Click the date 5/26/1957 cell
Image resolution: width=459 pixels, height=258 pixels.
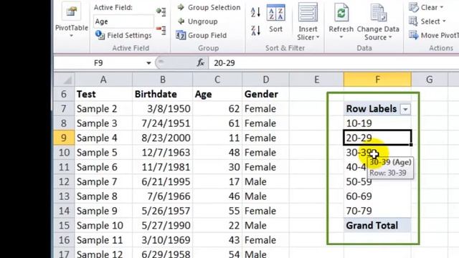pos(163,211)
